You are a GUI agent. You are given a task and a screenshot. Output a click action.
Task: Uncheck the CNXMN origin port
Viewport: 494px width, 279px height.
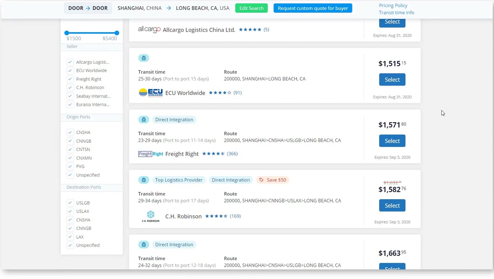(x=70, y=158)
